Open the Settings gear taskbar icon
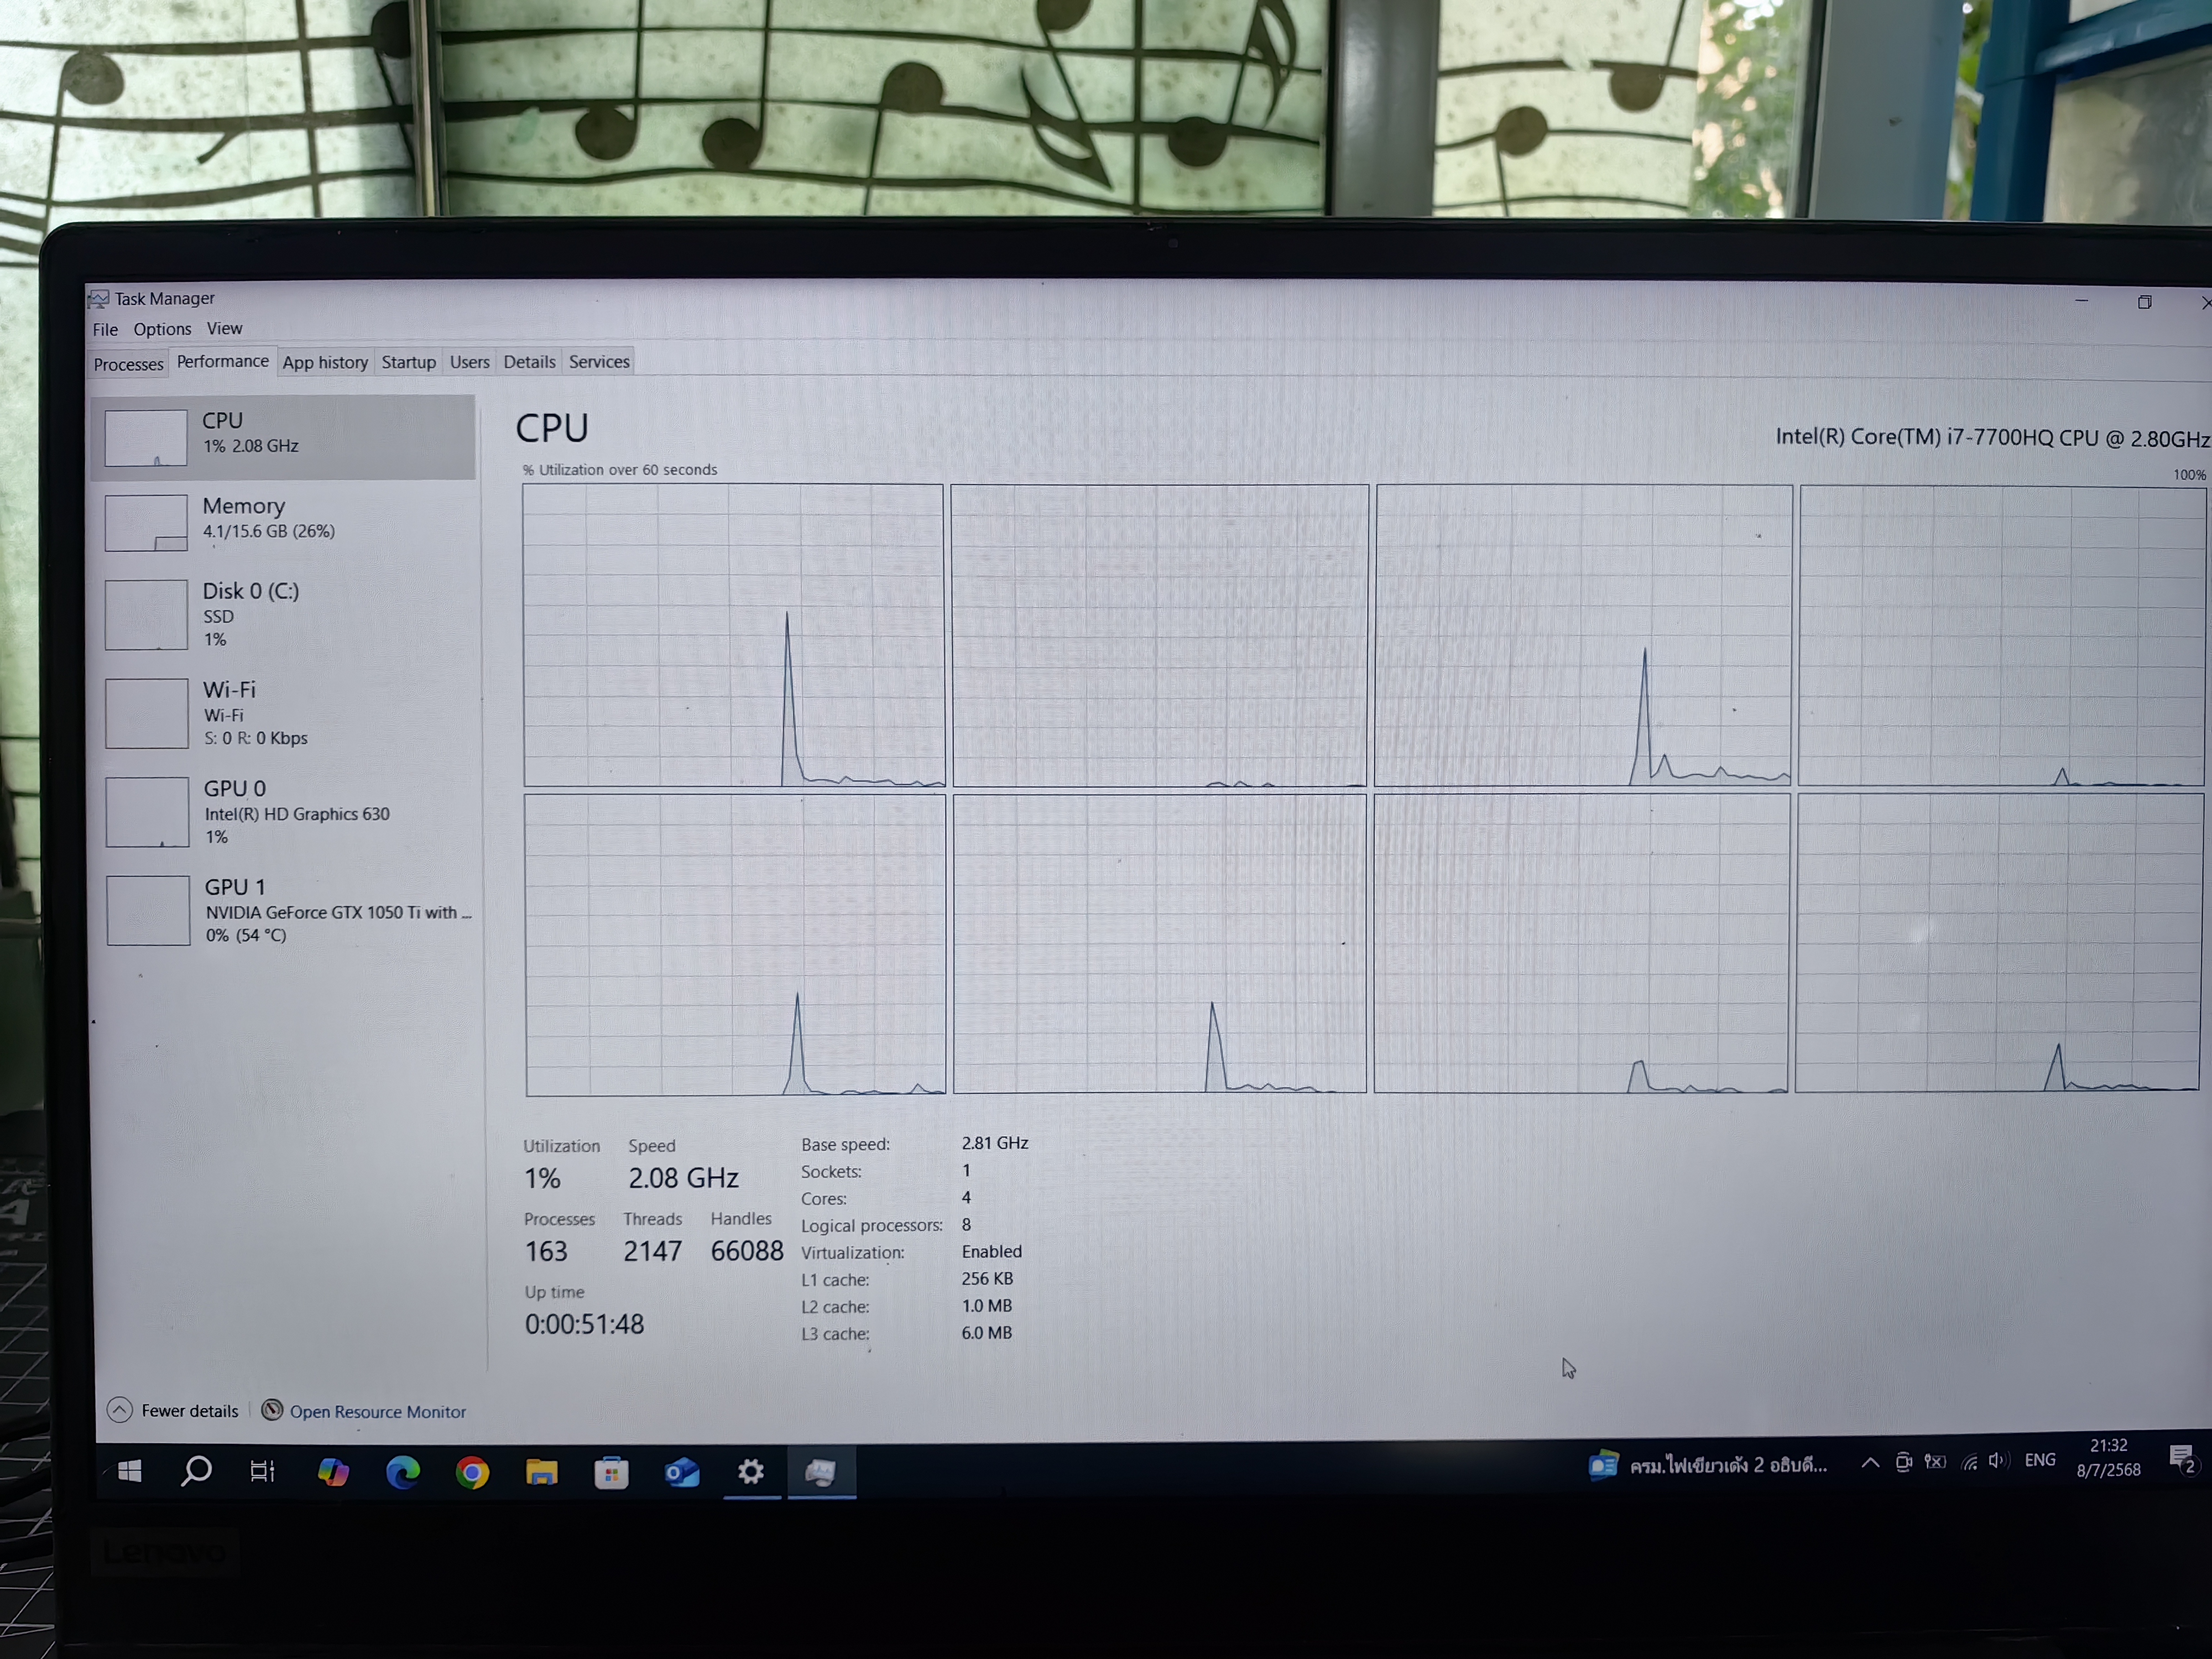The width and height of the screenshot is (2212, 1659). pyautogui.click(x=751, y=1471)
